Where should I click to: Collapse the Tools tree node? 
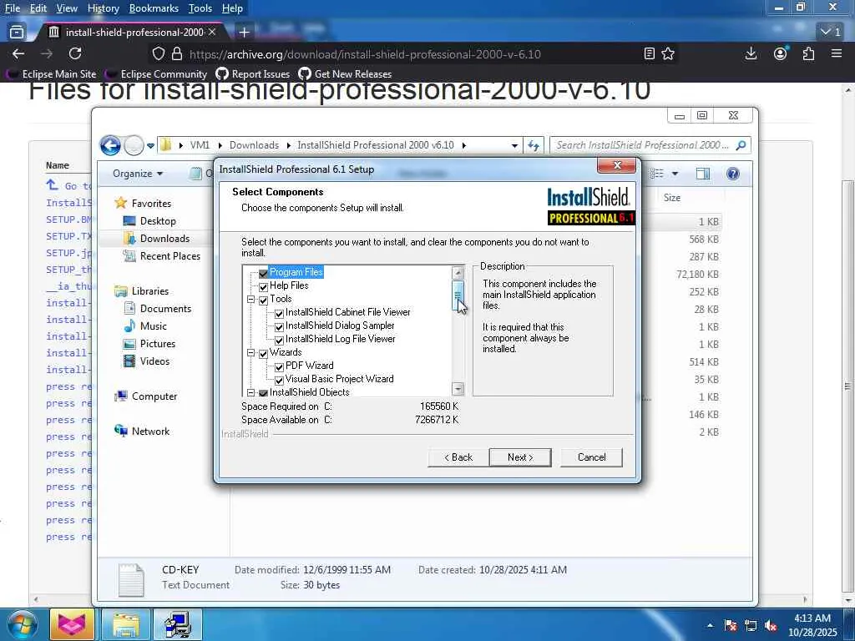coord(250,300)
